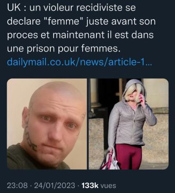Click the dot separator before 133k
Viewport: 175px width, 193px height.
point(78,186)
